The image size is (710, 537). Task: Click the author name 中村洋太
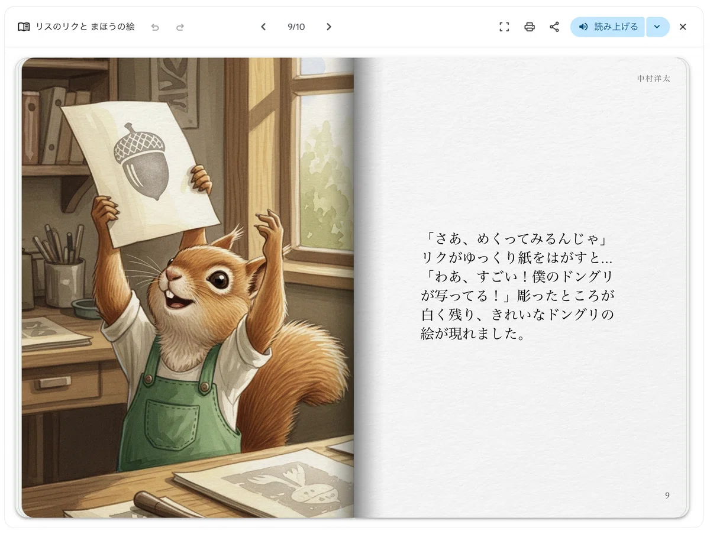(x=654, y=78)
